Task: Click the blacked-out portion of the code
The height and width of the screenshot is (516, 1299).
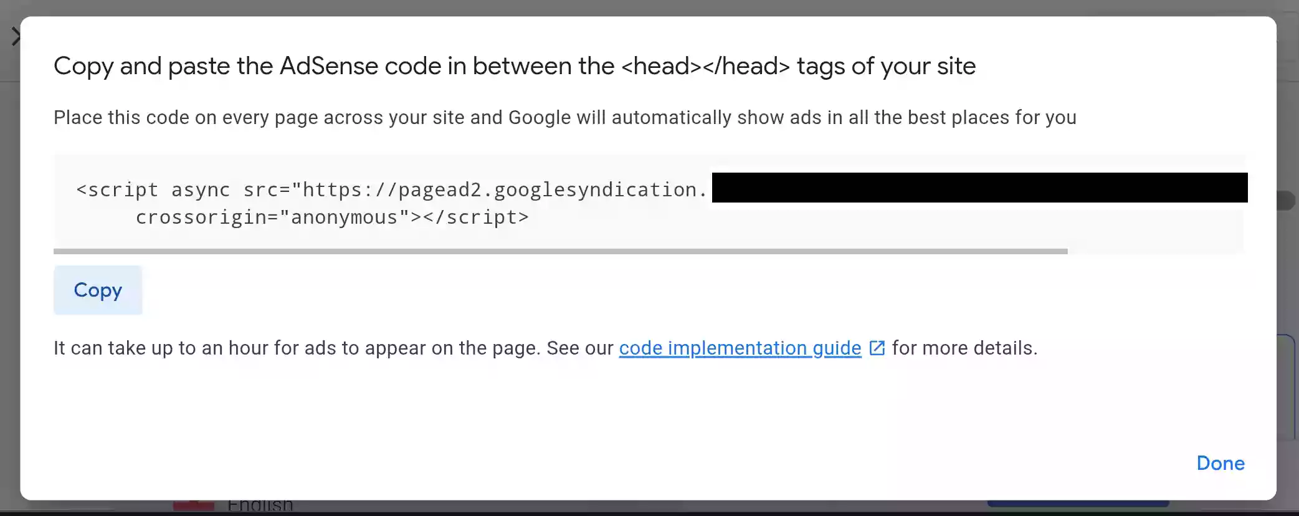Action: click(x=979, y=188)
